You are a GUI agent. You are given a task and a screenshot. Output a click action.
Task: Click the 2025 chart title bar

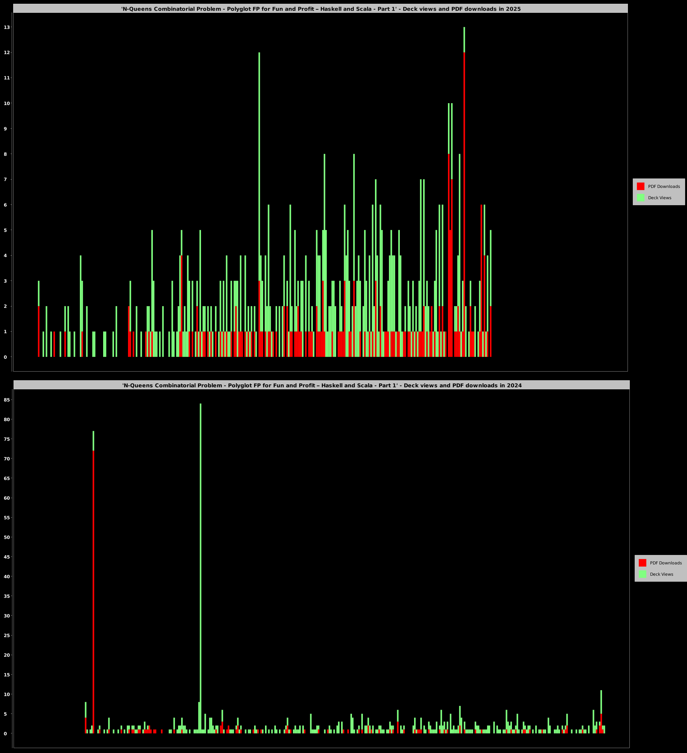click(x=321, y=9)
